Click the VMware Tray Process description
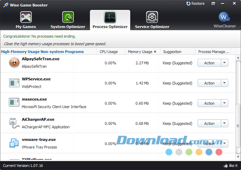241x170 pixels. [39, 147]
